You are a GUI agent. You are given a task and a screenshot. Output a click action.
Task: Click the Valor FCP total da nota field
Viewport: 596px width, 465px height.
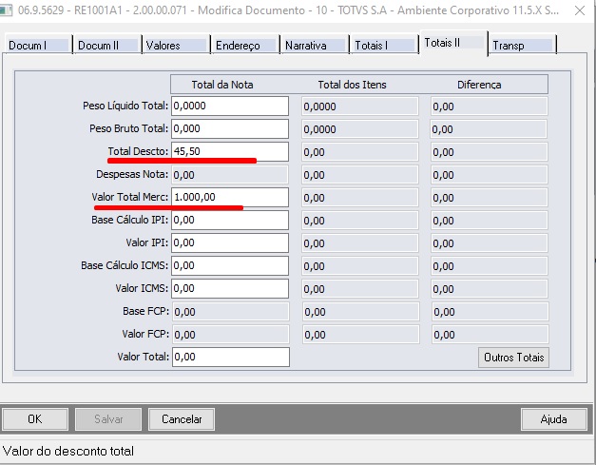231,335
